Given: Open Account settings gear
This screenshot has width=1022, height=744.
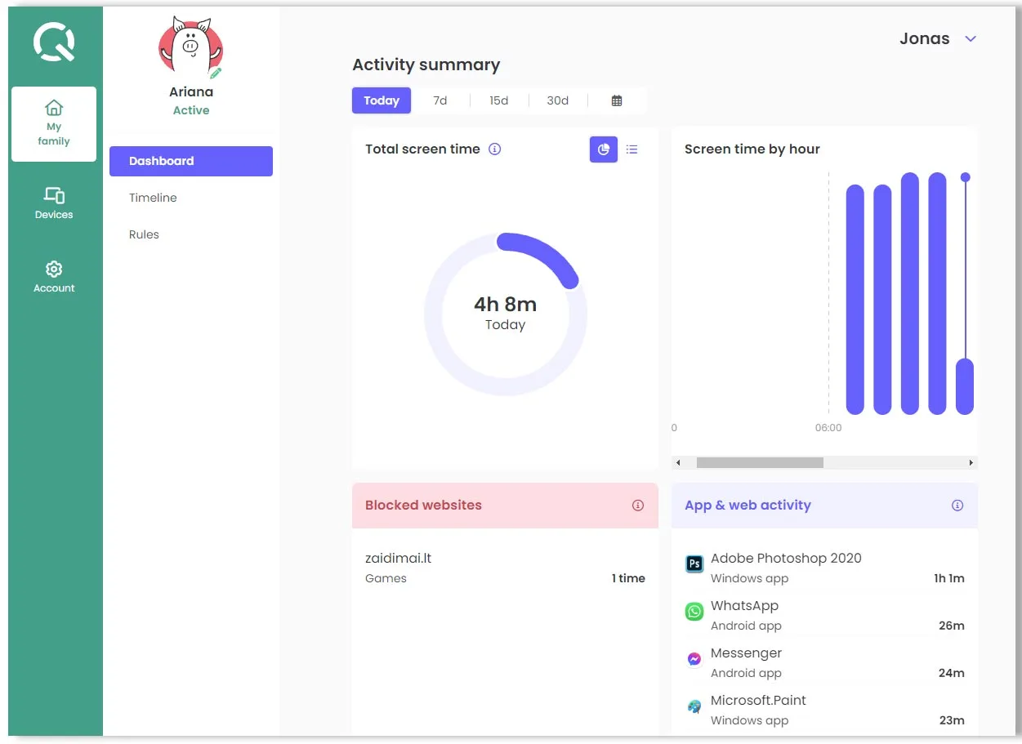Looking at the screenshot, I should pos(54,277).
